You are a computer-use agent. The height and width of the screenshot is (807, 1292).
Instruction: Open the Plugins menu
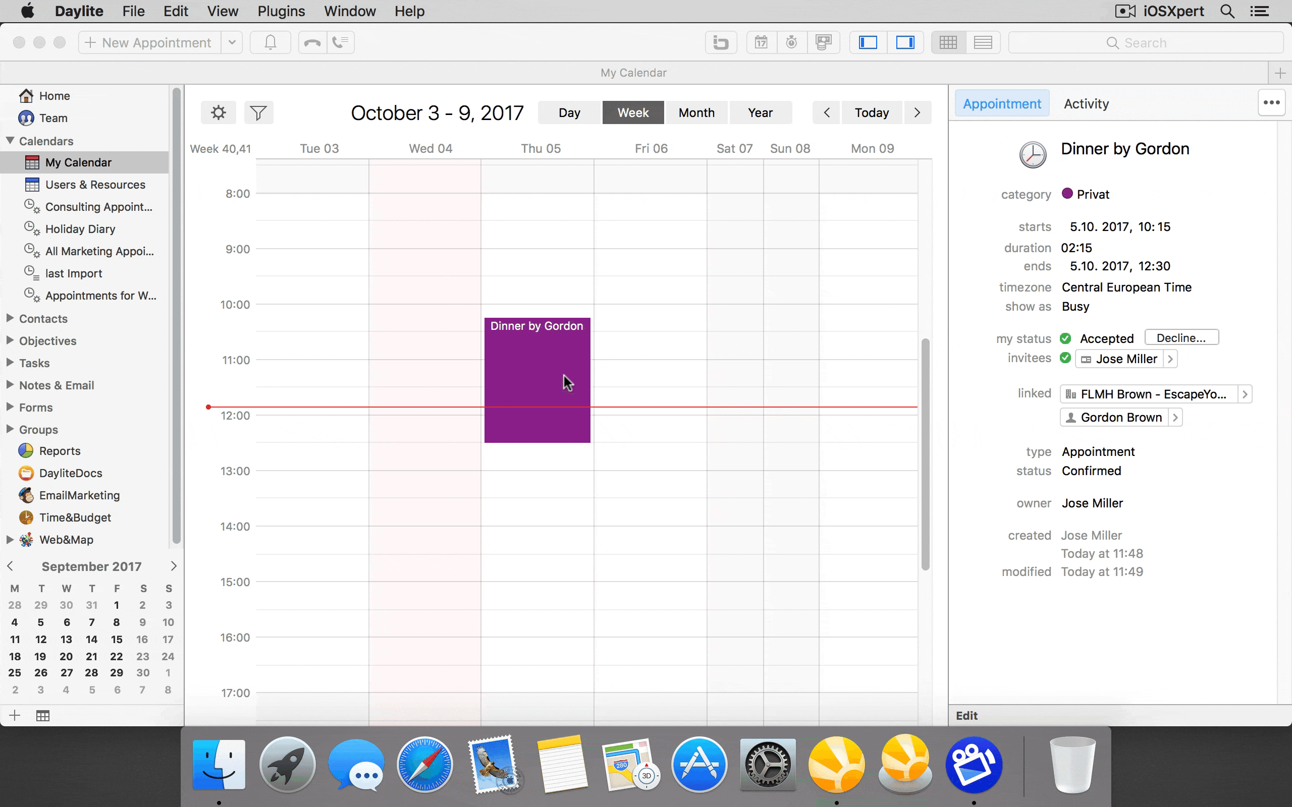[281, 11]
